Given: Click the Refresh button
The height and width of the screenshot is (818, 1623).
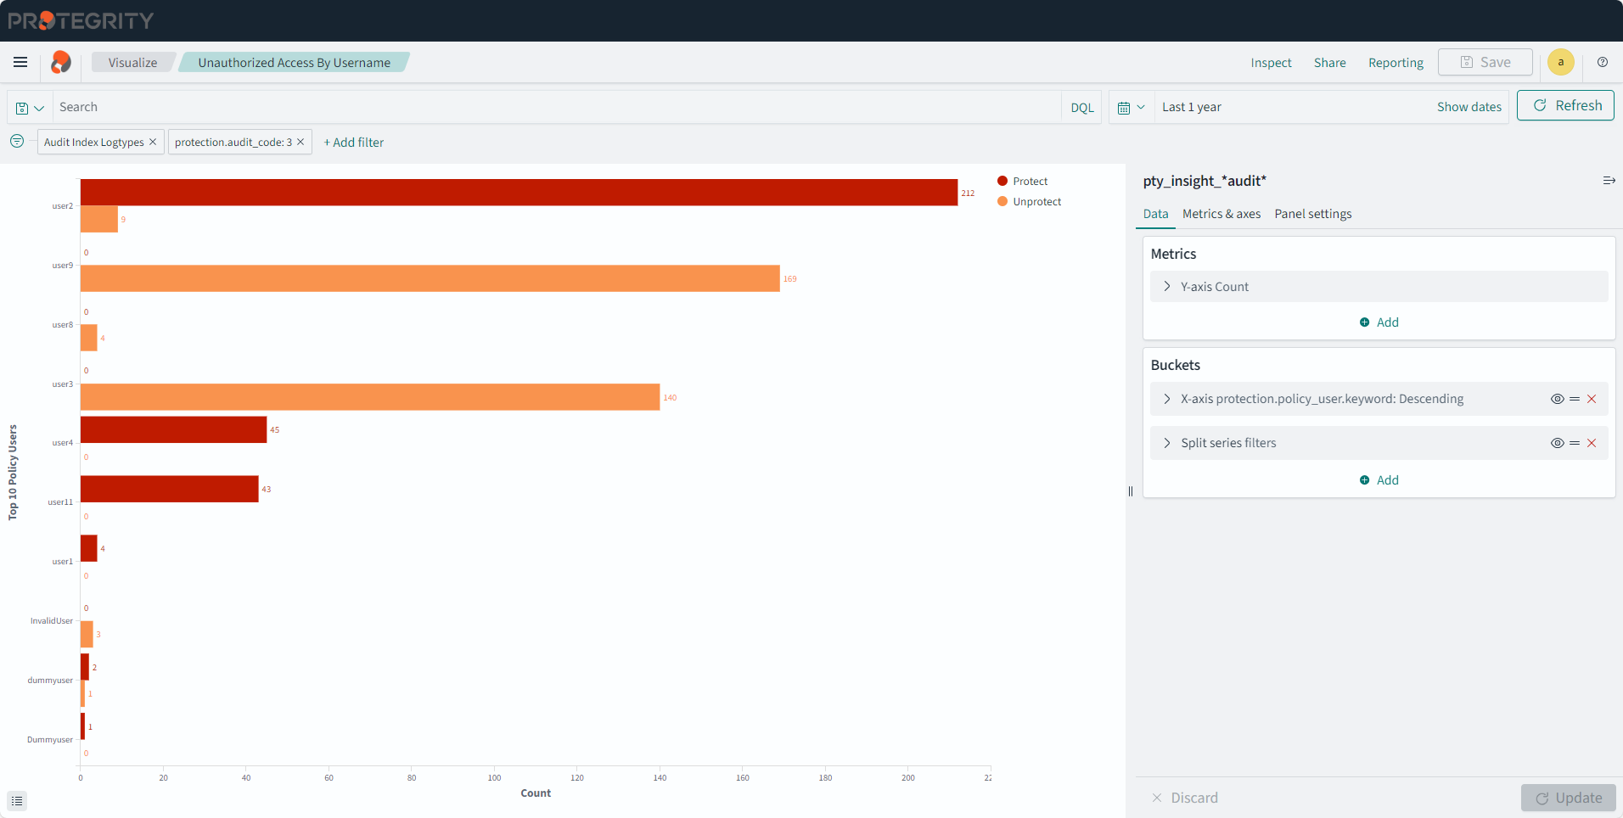Looking at the screenshot, I should pyautogui.click(x=1564, y=106).
